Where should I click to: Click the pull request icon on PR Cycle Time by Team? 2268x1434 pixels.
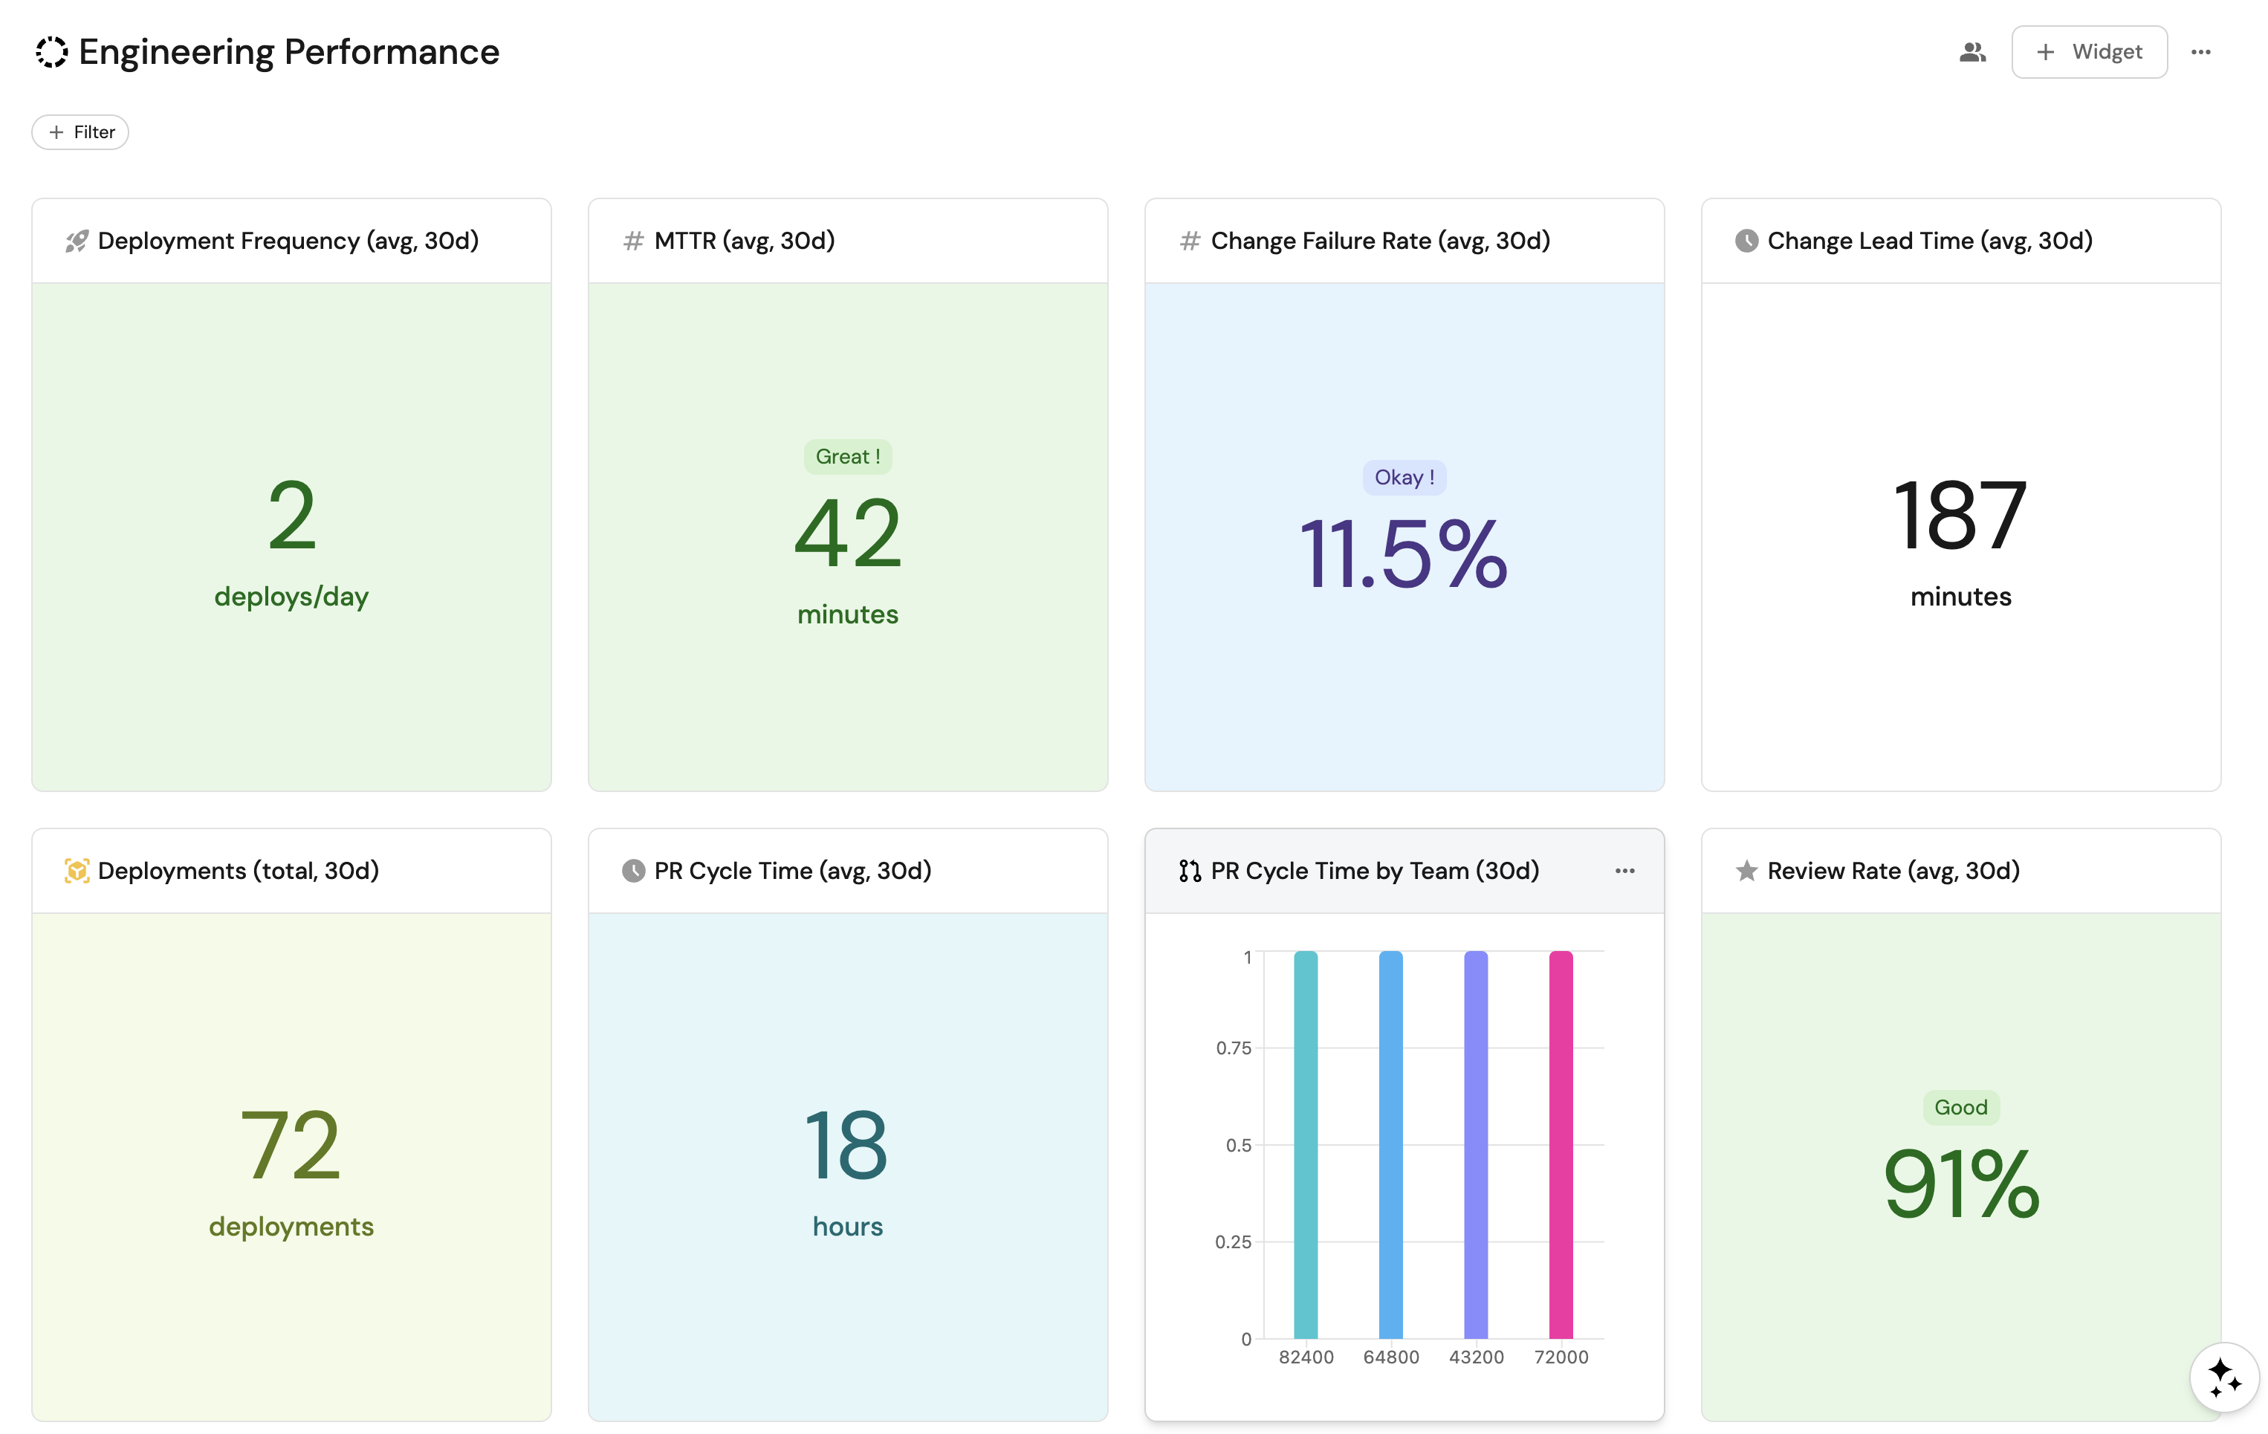[1190, 871]
